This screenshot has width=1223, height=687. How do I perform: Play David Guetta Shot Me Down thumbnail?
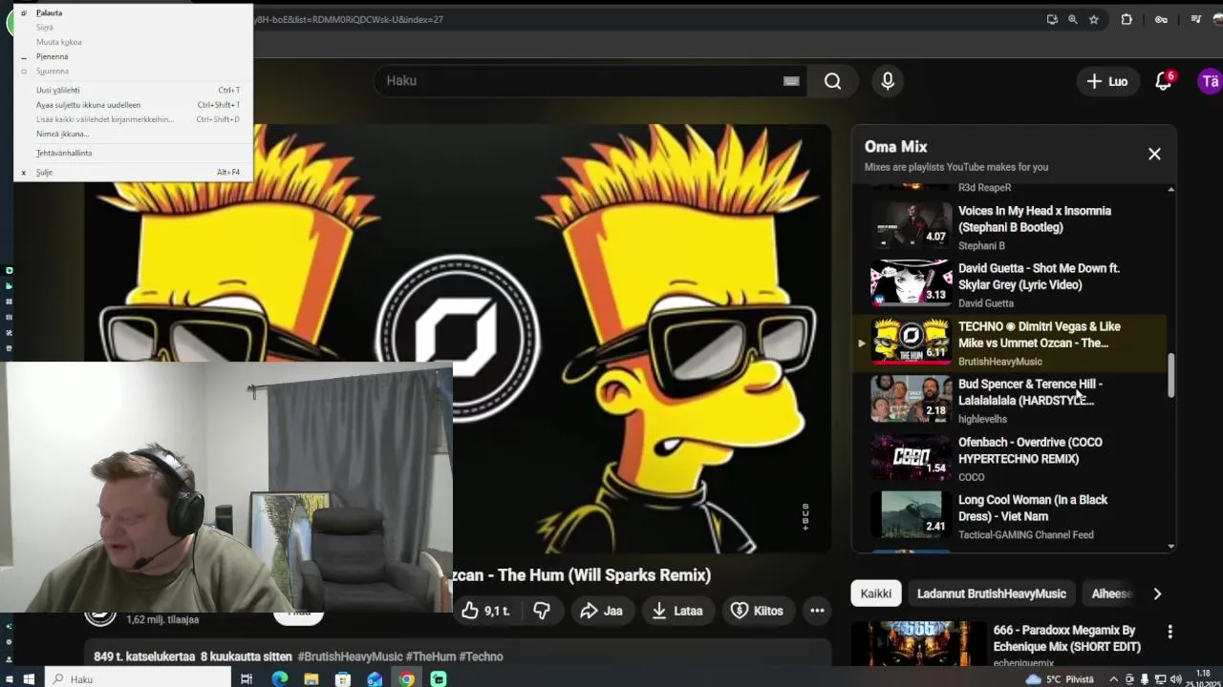(911, 283)
